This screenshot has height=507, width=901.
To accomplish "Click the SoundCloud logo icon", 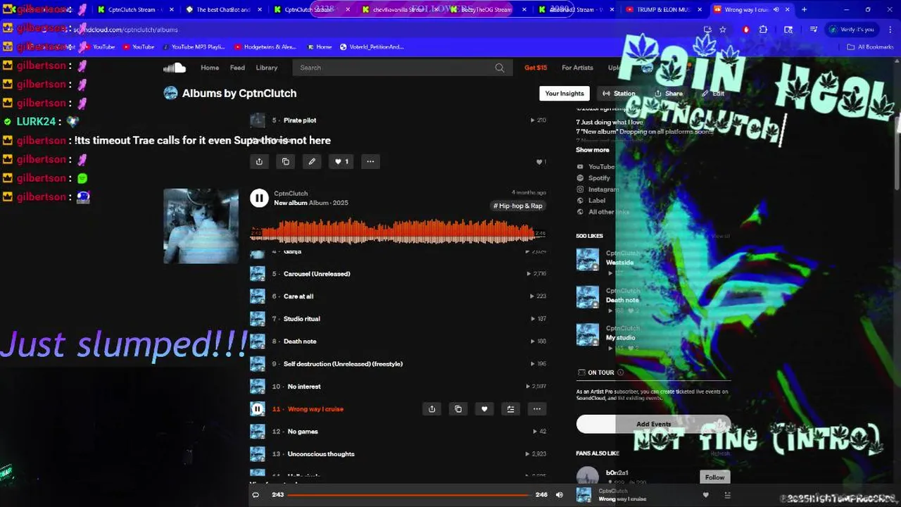I will [175, 68].
